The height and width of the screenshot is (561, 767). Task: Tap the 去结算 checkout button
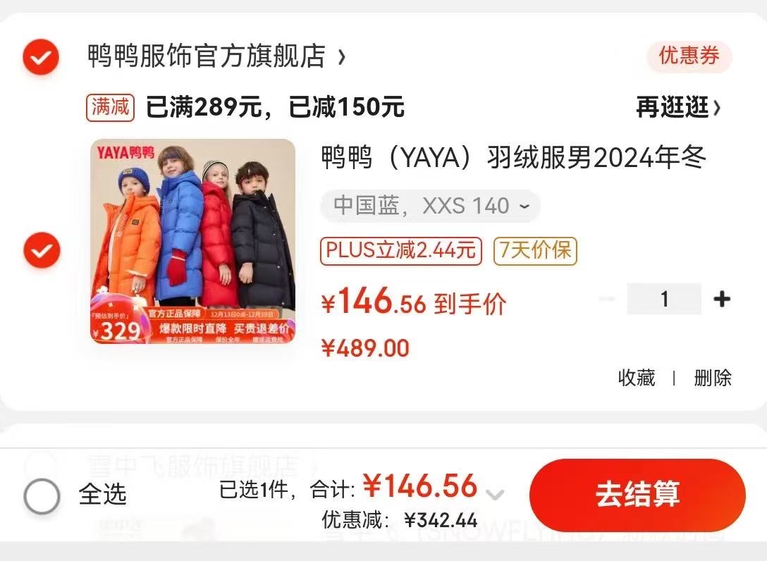[637, 495]
